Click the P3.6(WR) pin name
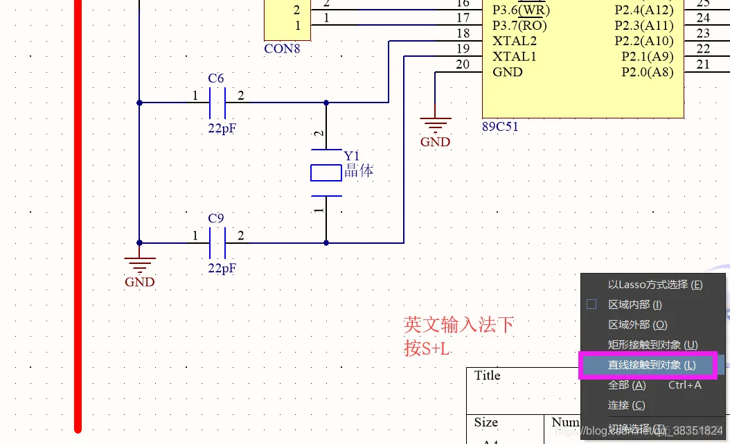Screen dimensions: 730x444 (522, 10)
